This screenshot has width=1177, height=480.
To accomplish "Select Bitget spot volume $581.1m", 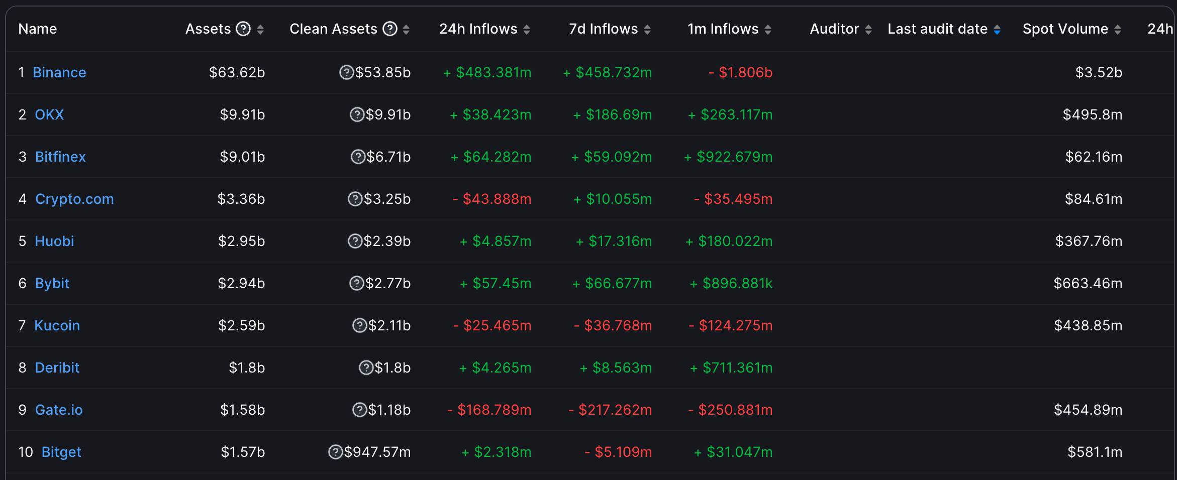I will (1095, 452).
